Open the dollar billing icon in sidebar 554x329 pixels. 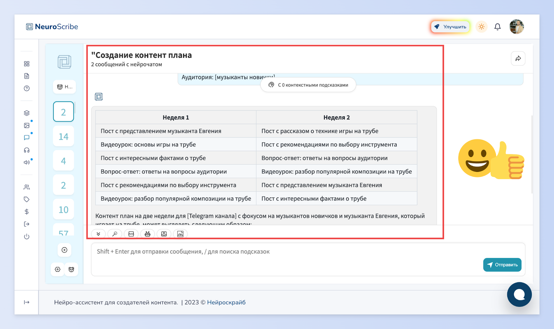pyautogui.click(x=27, y=212)
